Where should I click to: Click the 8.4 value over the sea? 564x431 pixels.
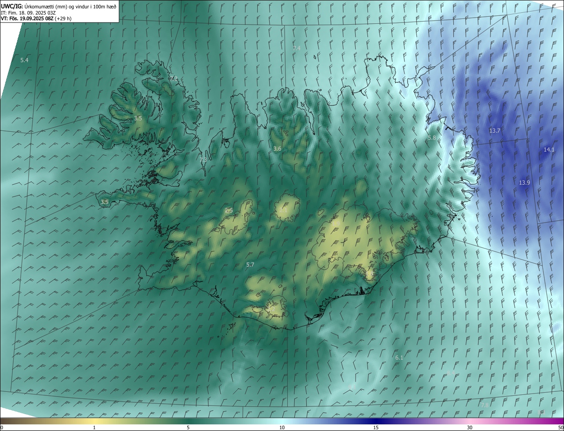point(451,372)
